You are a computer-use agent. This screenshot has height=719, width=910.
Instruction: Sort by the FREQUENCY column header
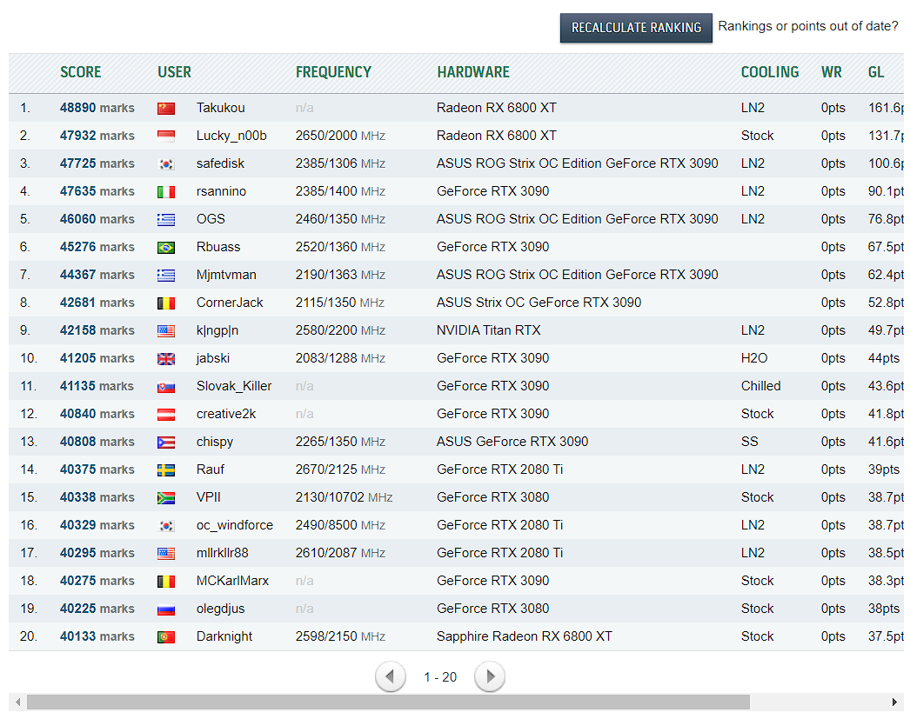click(x=333, y=72)
